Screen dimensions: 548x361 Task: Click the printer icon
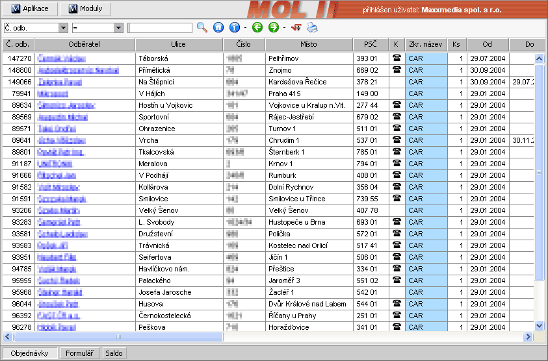312,28
